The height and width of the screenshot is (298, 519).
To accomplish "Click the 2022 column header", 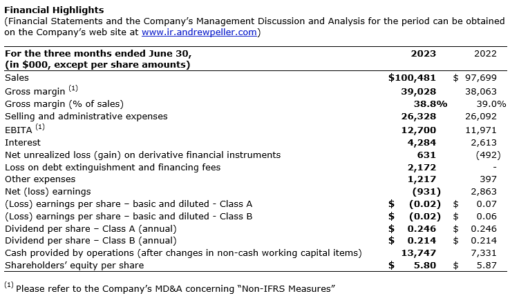I will pyautogui.click(x=484, y=53).
